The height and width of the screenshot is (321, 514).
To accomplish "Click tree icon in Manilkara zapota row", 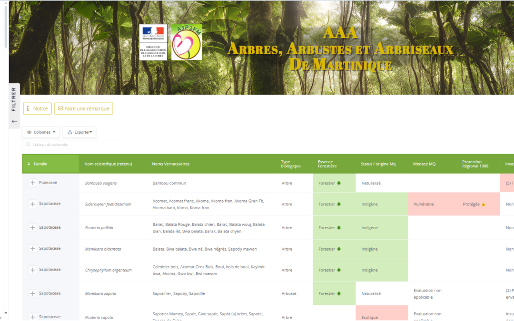I will tap(339, 293).
